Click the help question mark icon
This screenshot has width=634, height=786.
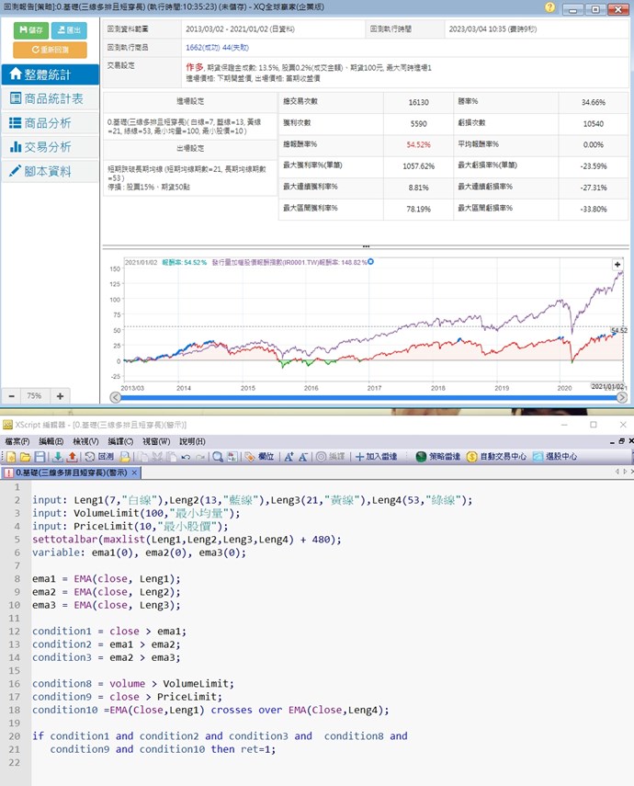click(549, 8)
